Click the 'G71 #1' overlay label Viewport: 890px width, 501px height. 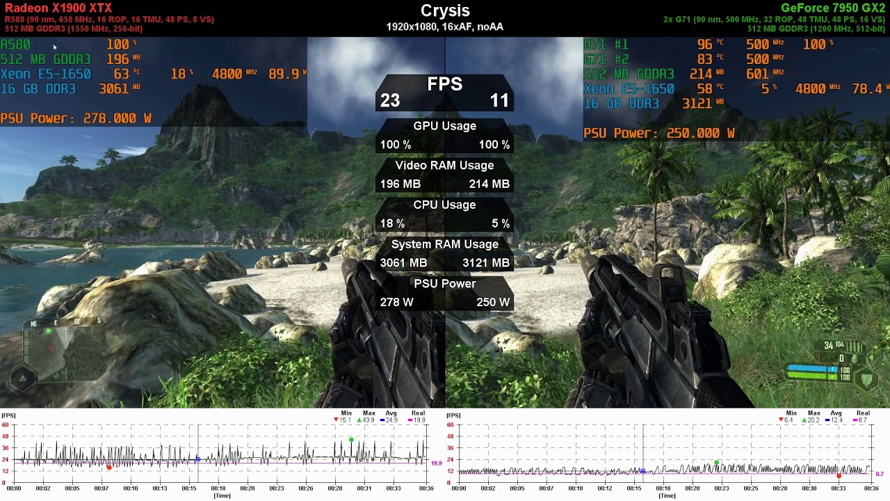(x=606, y=45)
